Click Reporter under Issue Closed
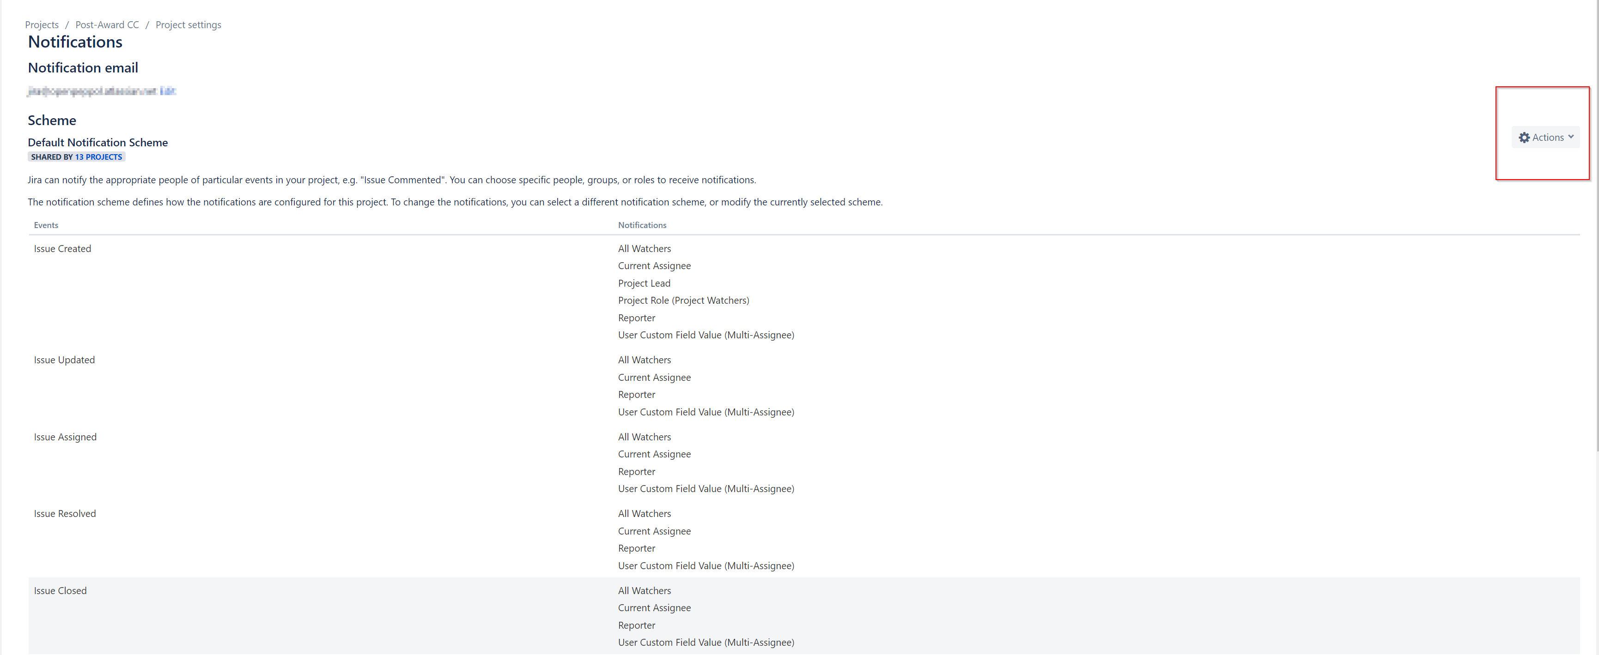This screenshot has height=655, width=1599. coord(636,625)
